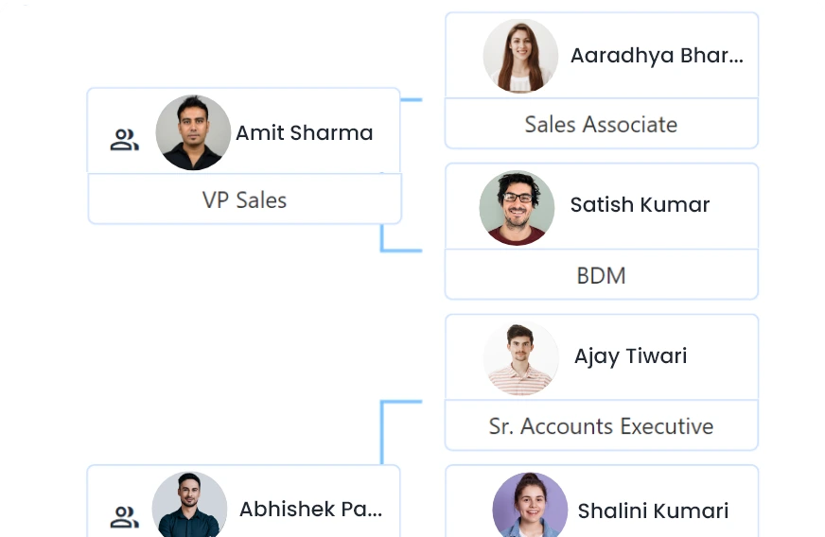Open the Abhishek Pa... name label
This screenshot has height=537, width=825.
(x=310, y=510)
